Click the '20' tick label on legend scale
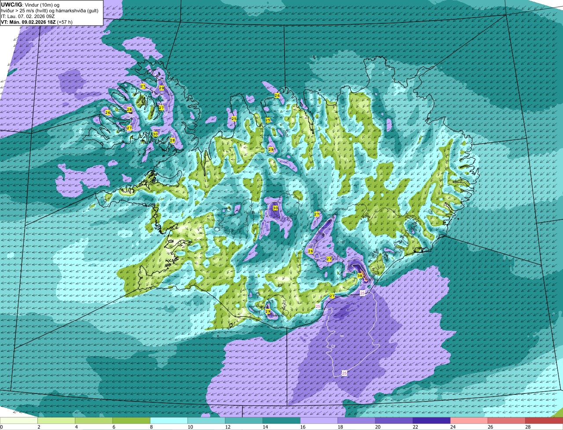Screen dimensions: 563x430 378,427
